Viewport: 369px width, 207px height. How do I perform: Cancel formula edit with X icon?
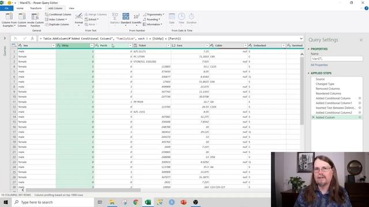pyautogui.click(x=16, y=39)
